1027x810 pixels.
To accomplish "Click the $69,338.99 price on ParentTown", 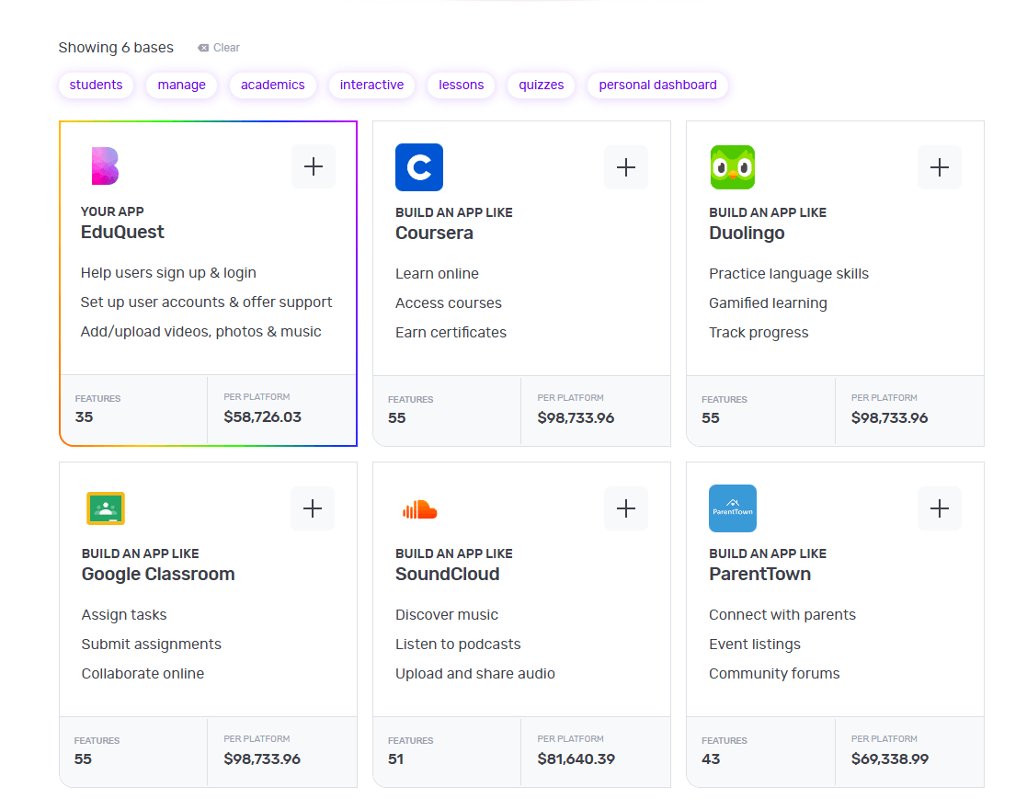I will point(890,759).
